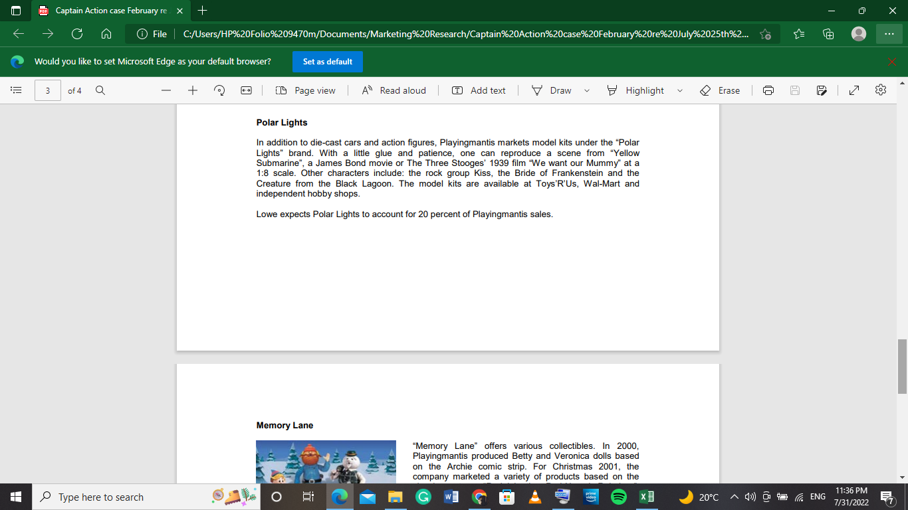908x510 pixels.
Task: Open Google Chrome from the taskbar
Action: [479, 497]
